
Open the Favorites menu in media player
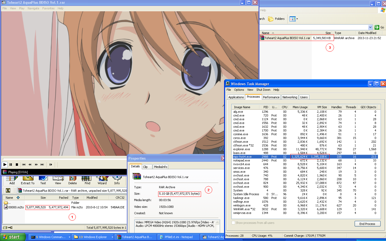coord(48,8)
